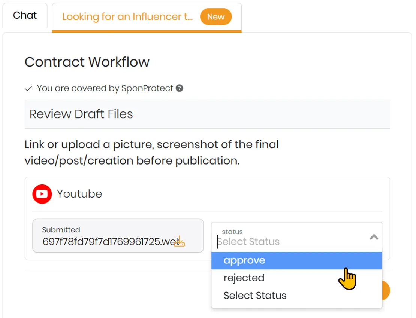Click the red YouTube logo icon
The image size is (416, 318).
[x=42, y=194]
